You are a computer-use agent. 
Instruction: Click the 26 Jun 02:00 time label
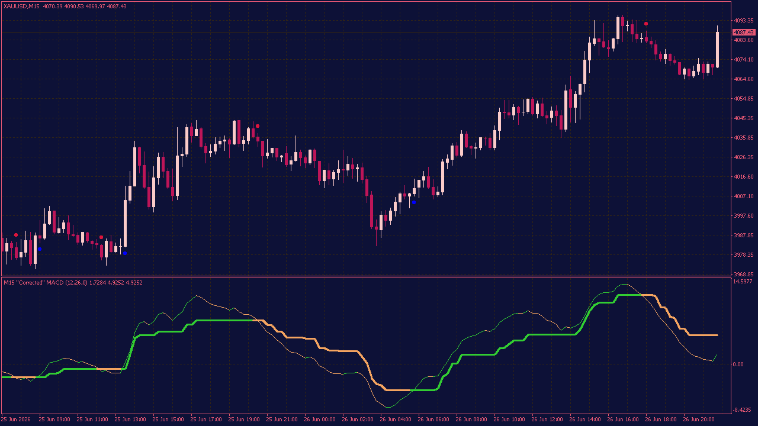point(358,419)
